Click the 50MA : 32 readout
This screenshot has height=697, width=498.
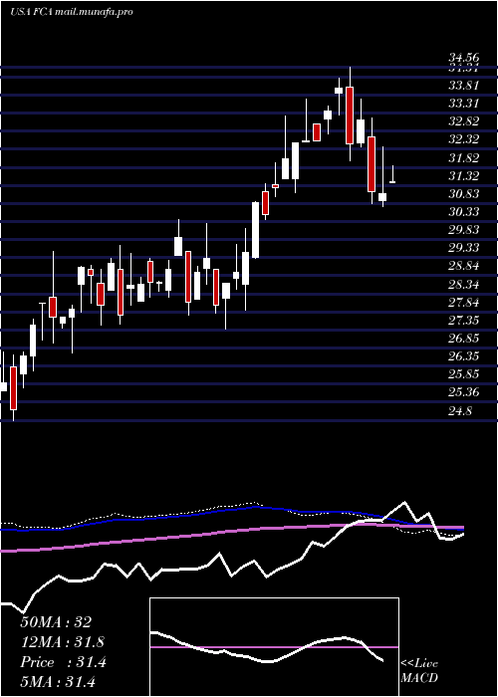click(56, 622)
